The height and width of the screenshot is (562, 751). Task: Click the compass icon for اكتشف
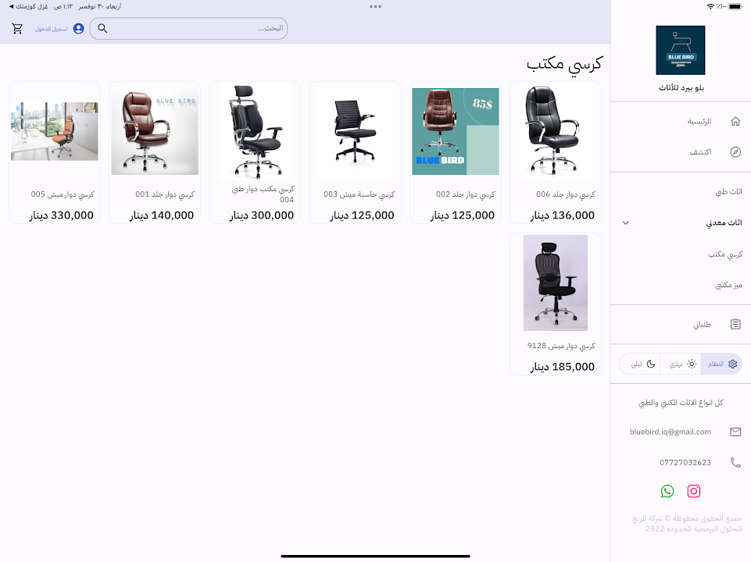point(735,152)
